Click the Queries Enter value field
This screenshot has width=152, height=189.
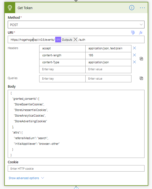(108, 79)
